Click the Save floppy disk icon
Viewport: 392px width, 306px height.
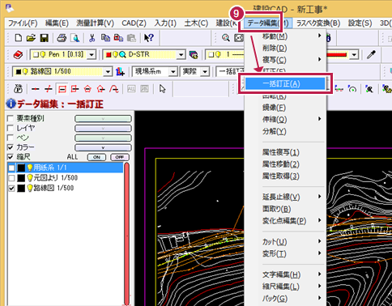tap(44, 38)
